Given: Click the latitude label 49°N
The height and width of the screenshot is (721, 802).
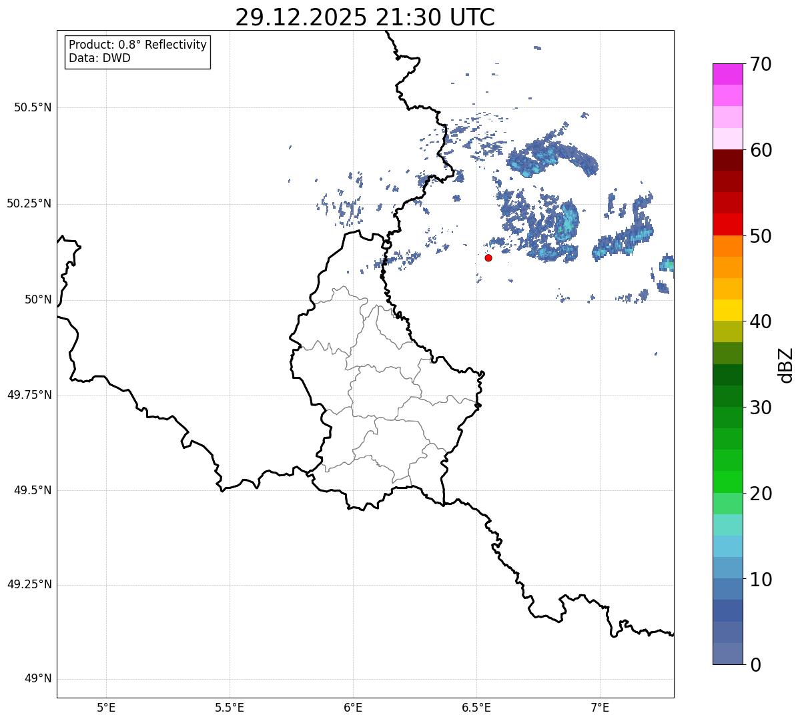Looking at the screenshot, I should [38, 679].
